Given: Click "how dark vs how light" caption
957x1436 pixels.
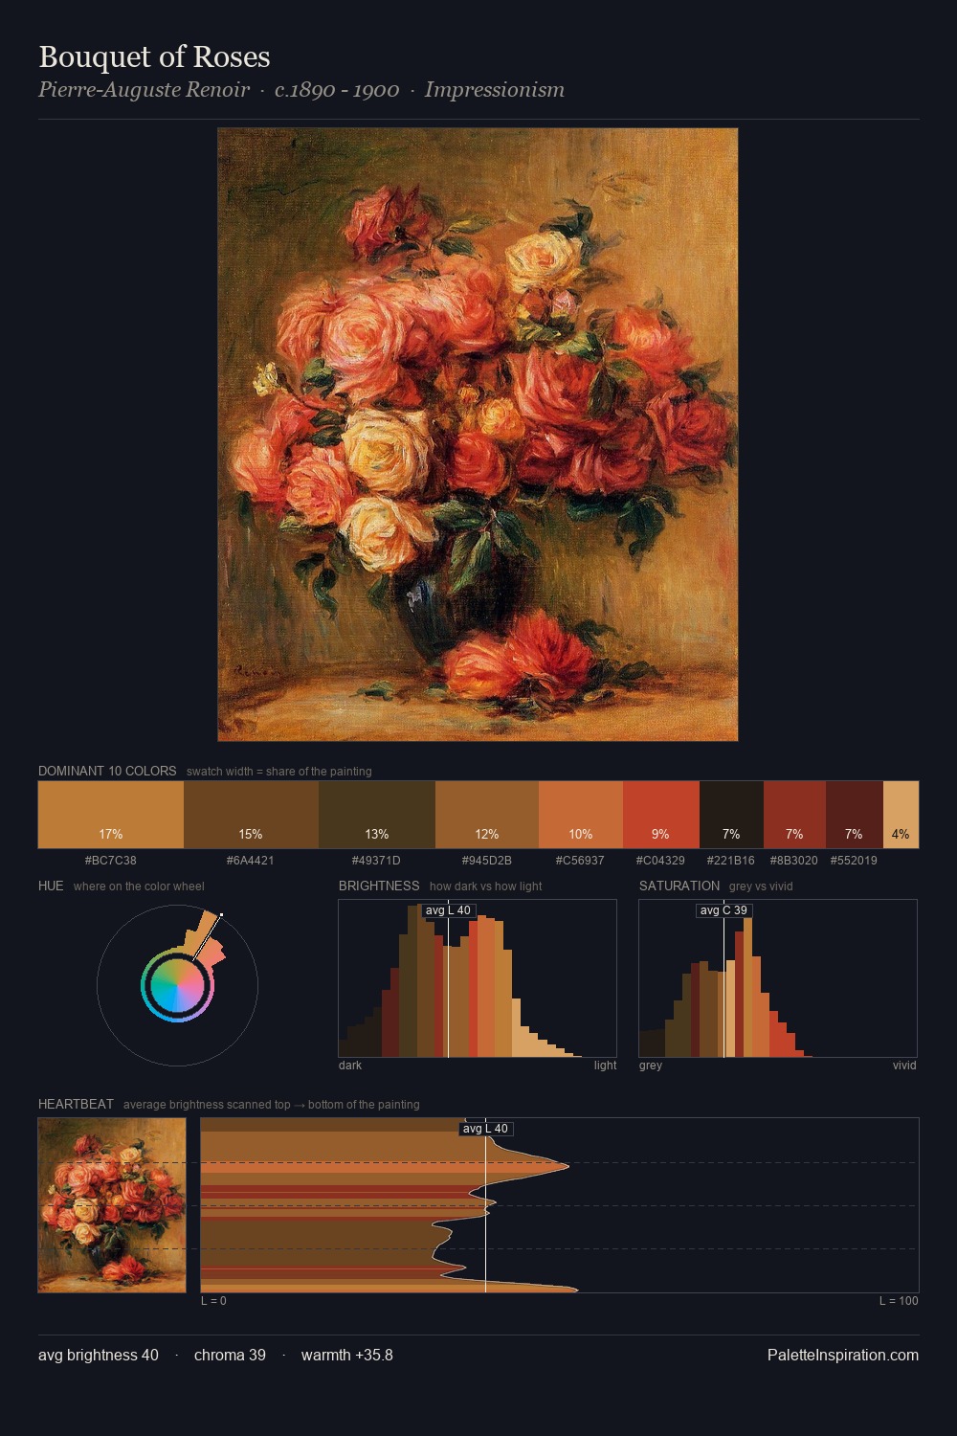Looking at the screenshot, I should [486, 886].
